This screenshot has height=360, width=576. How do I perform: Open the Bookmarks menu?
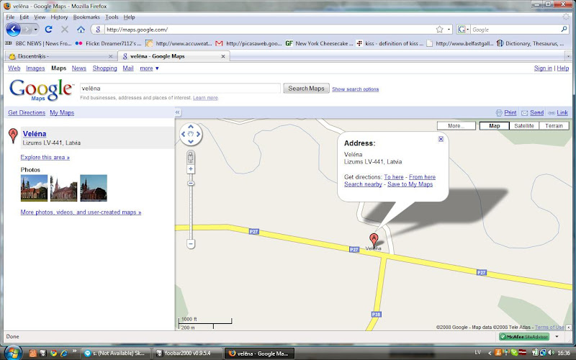point(86,17)
